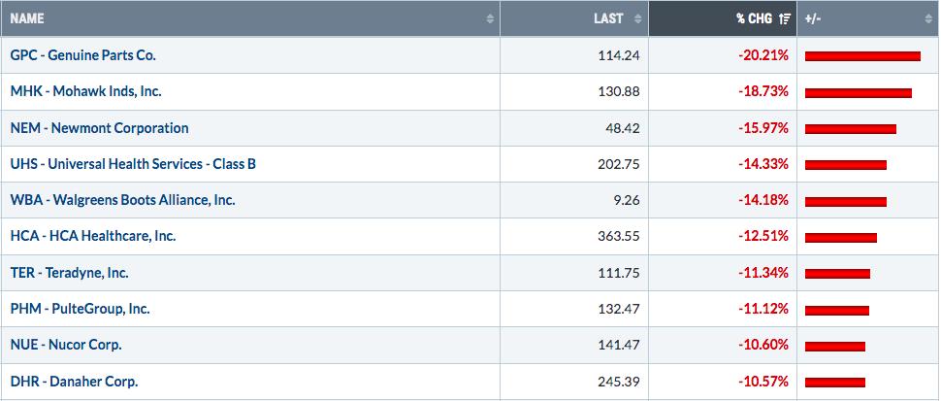Click the red change bar for GPC
The width and height of the screenshot is (941, 401).
(x=862, y=56)
